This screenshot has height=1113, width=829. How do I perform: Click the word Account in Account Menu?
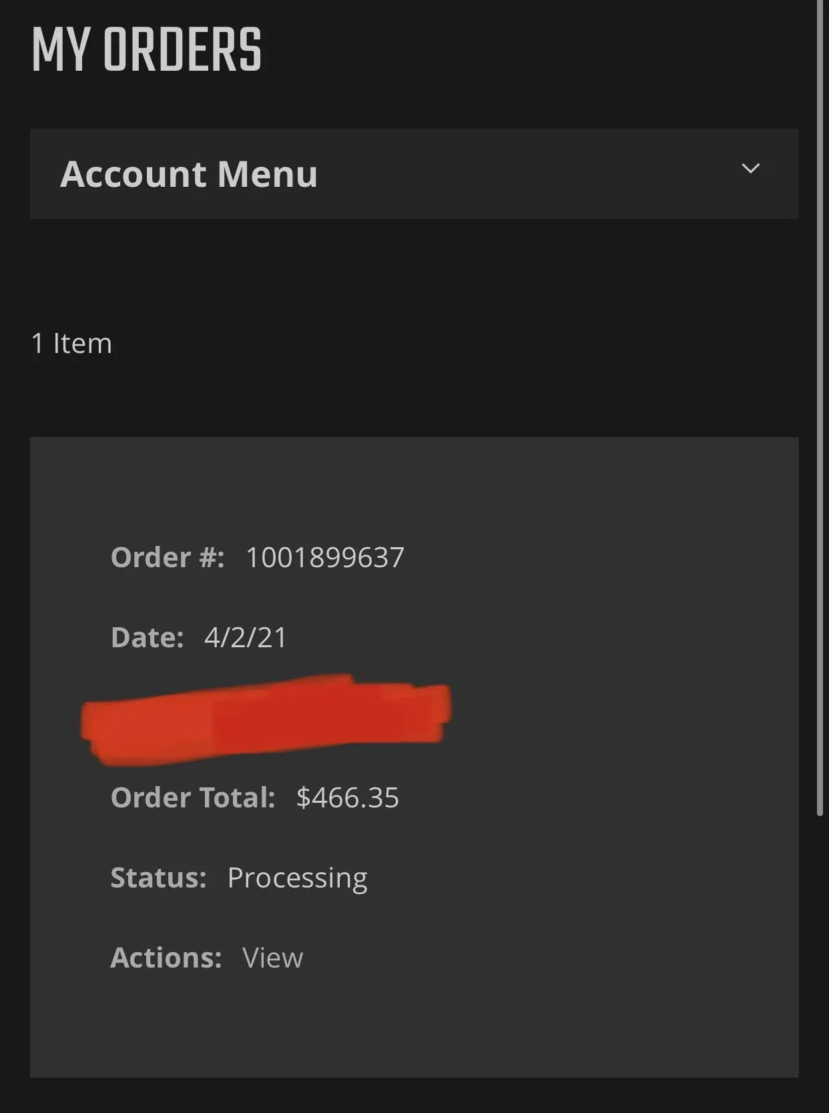pyautogui.click(x=133, y=174)
